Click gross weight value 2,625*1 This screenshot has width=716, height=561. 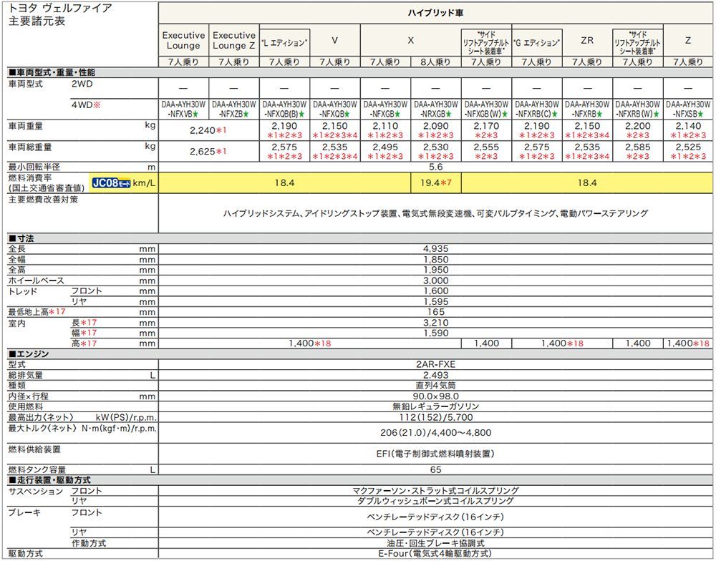pyautogui.click(x=208, y=152)
